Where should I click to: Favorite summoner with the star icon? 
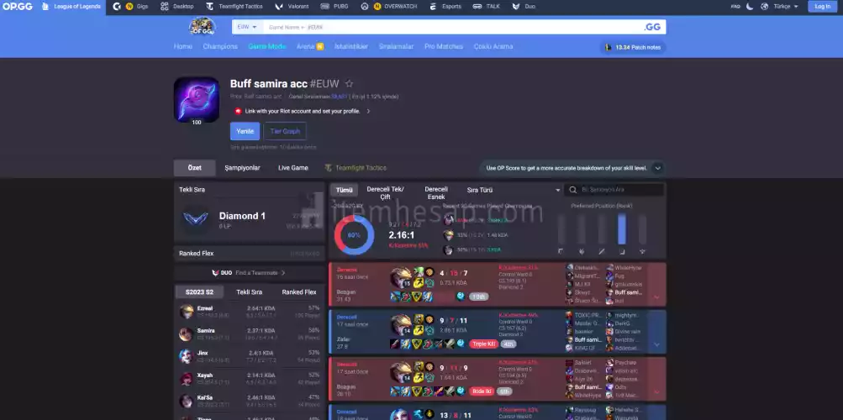[x=349, y=84]
